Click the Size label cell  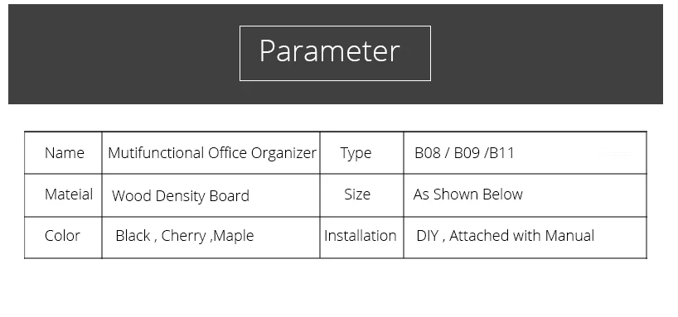pyautogui.click(x=362, y=195)
